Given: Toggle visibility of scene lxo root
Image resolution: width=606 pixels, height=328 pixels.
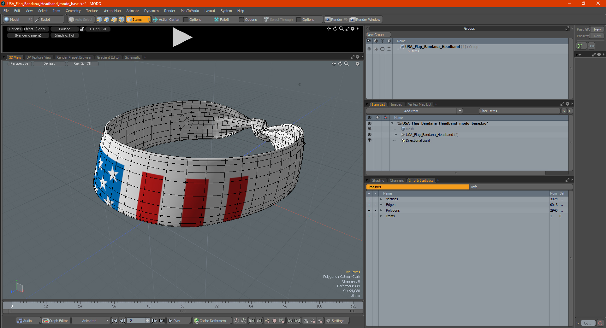Looking at the screenshot, I should click(x=369, y=123).
